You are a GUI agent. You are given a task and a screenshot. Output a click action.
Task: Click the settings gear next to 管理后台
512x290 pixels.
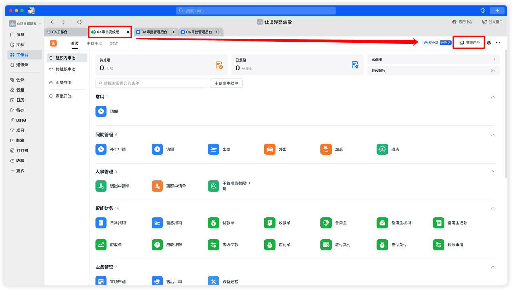(x=489, y=43)
